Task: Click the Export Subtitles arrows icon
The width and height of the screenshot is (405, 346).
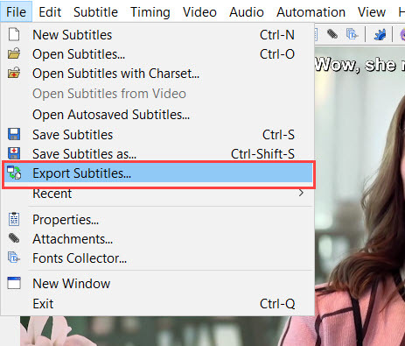Action: 14,173
